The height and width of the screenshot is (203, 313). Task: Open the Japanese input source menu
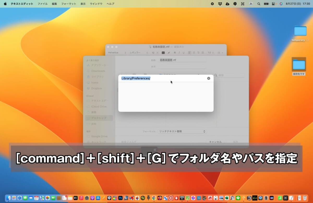[251, 4]
